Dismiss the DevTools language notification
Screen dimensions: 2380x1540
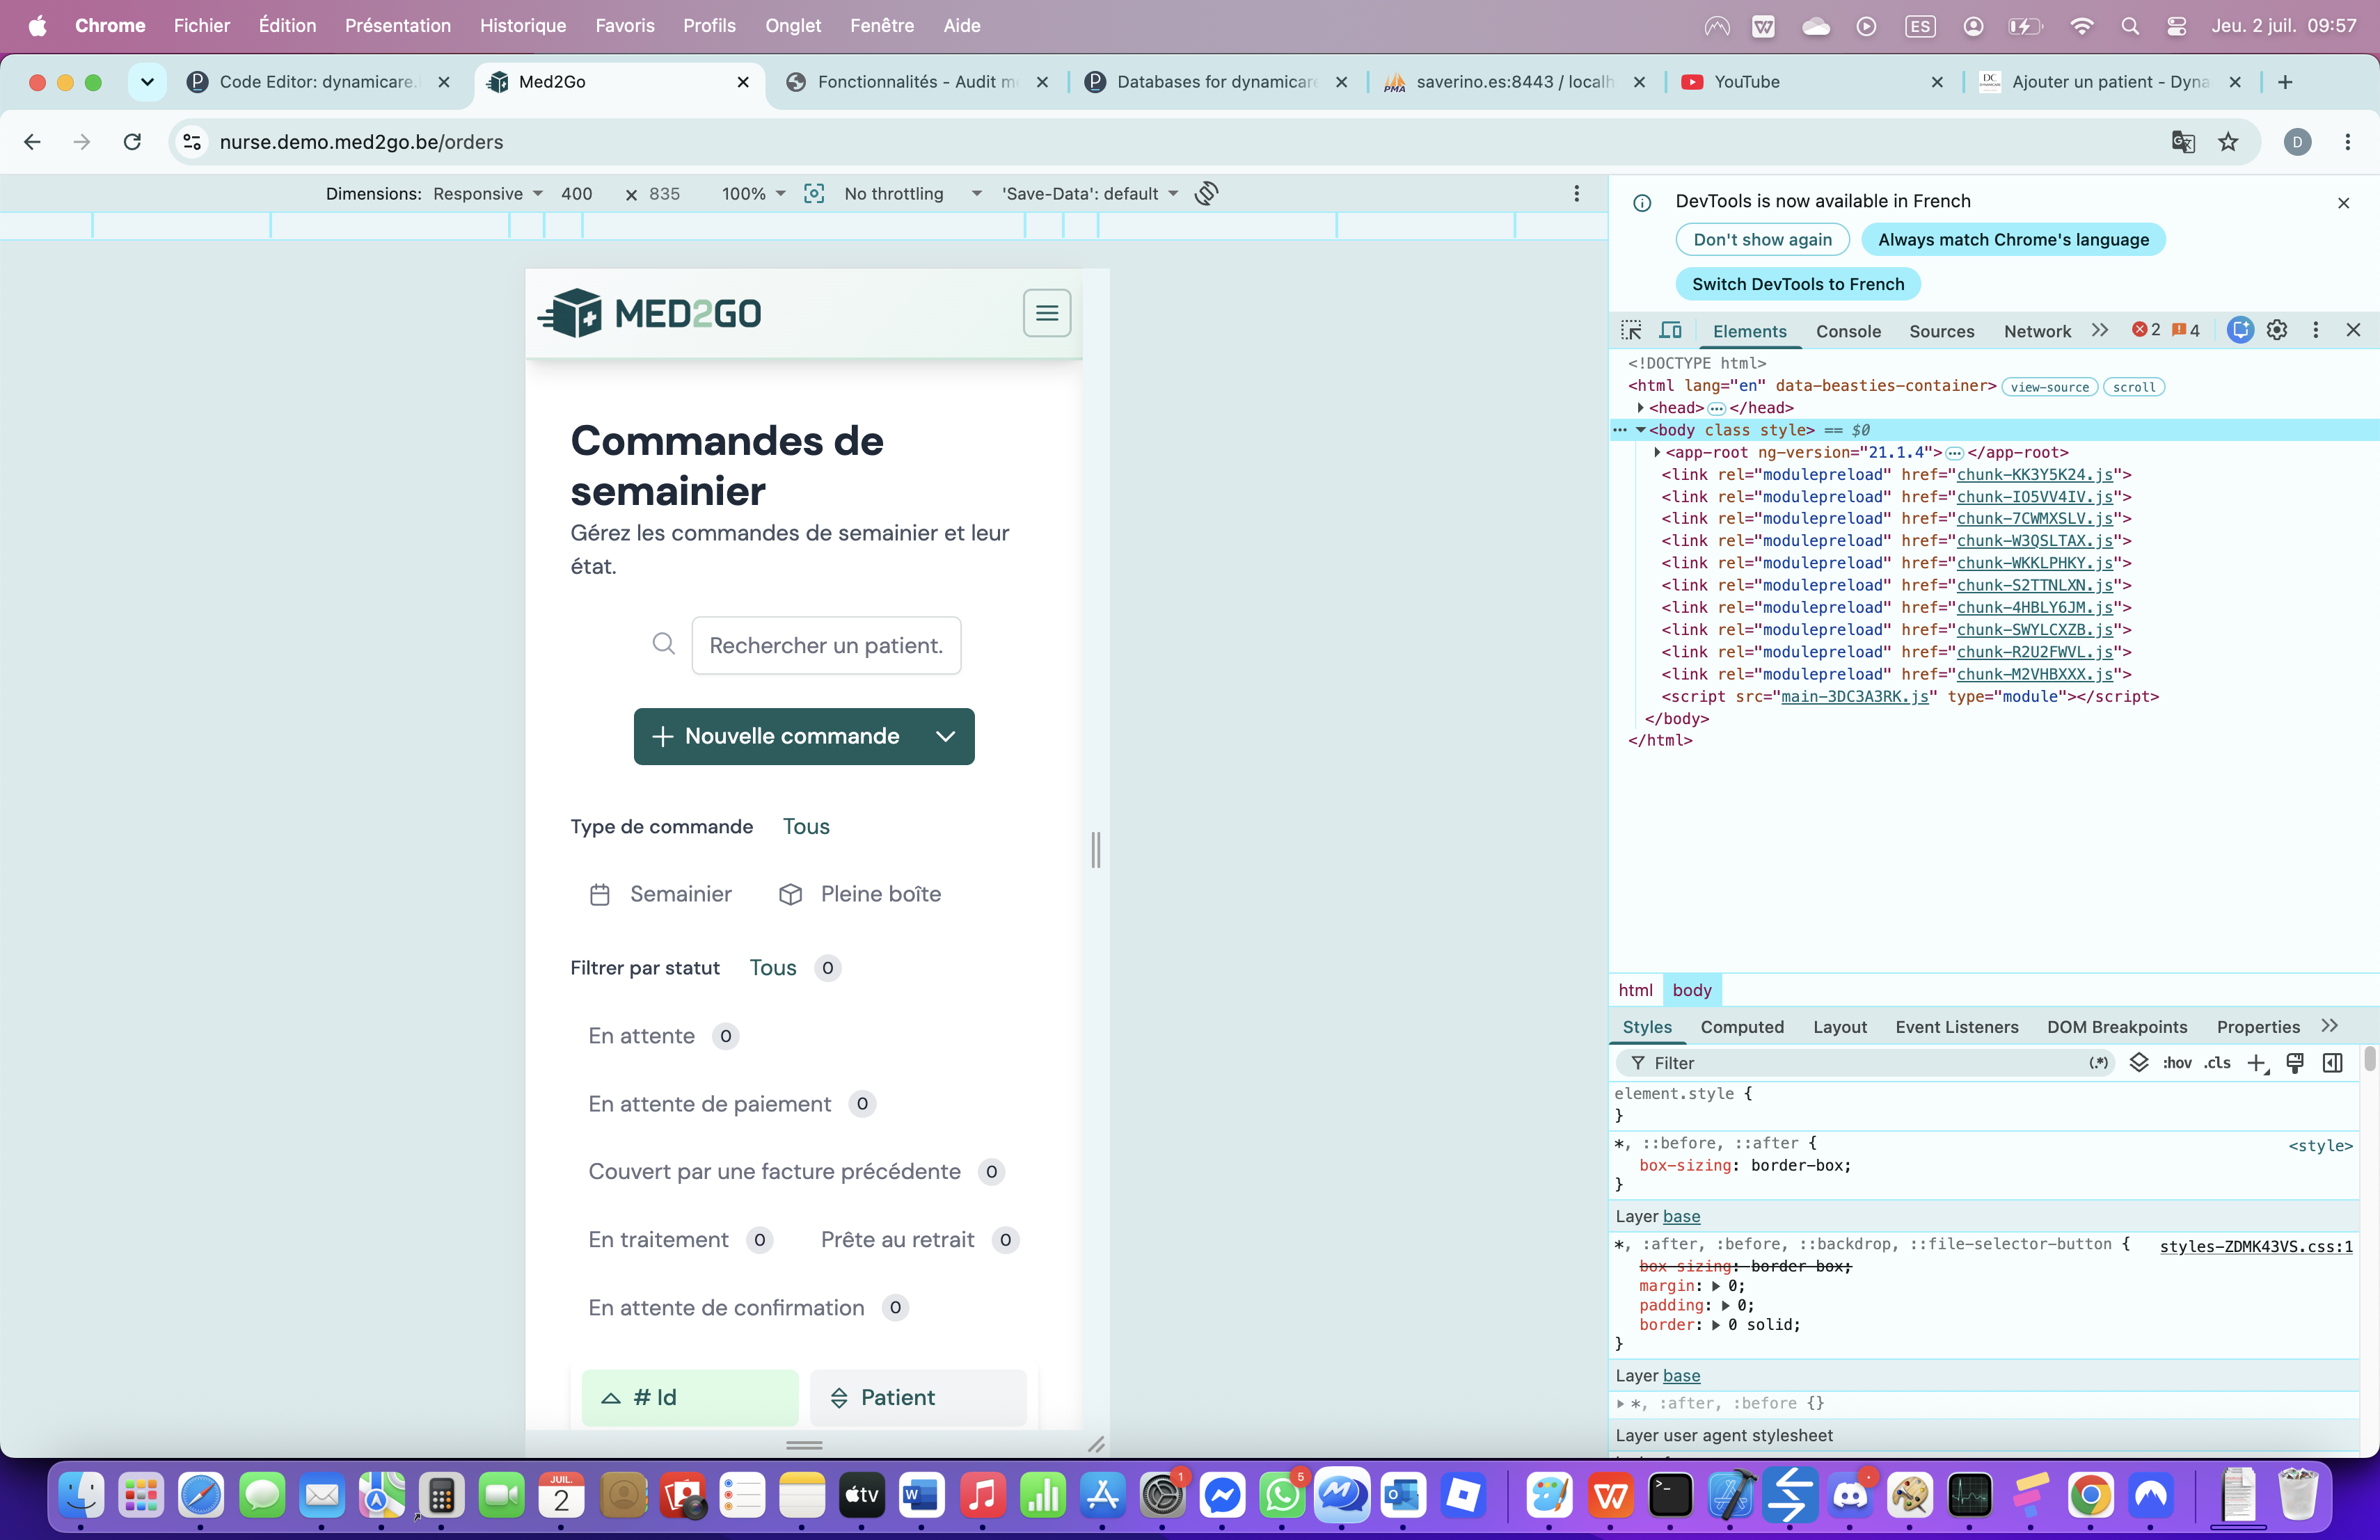click(2343, 203)
